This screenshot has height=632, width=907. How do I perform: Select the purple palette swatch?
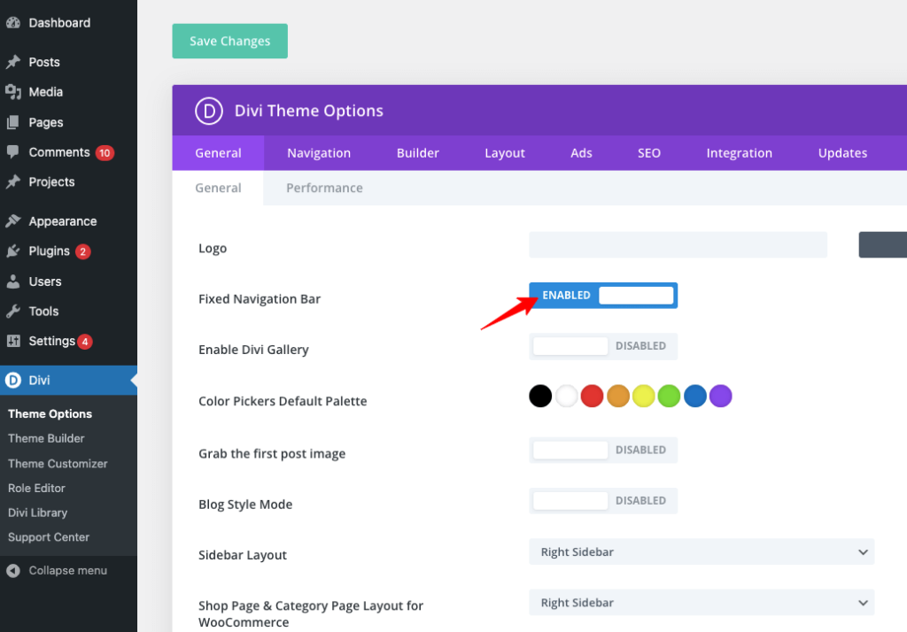point(721,396)
